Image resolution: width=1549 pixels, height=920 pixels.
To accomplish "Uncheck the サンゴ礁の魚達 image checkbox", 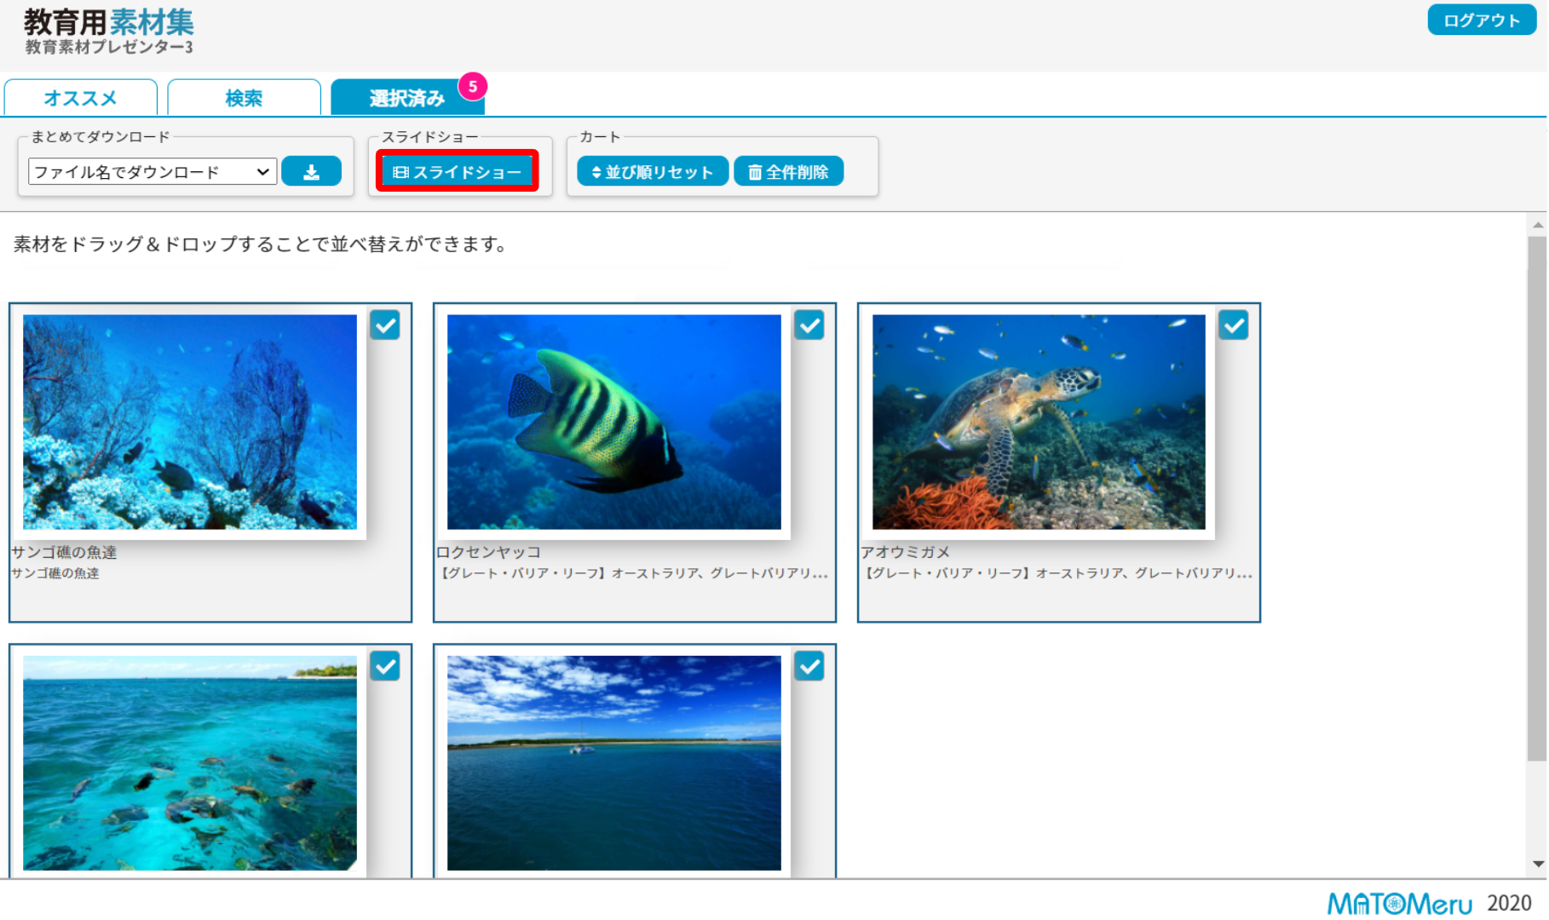I will click(x=385, y=325).
